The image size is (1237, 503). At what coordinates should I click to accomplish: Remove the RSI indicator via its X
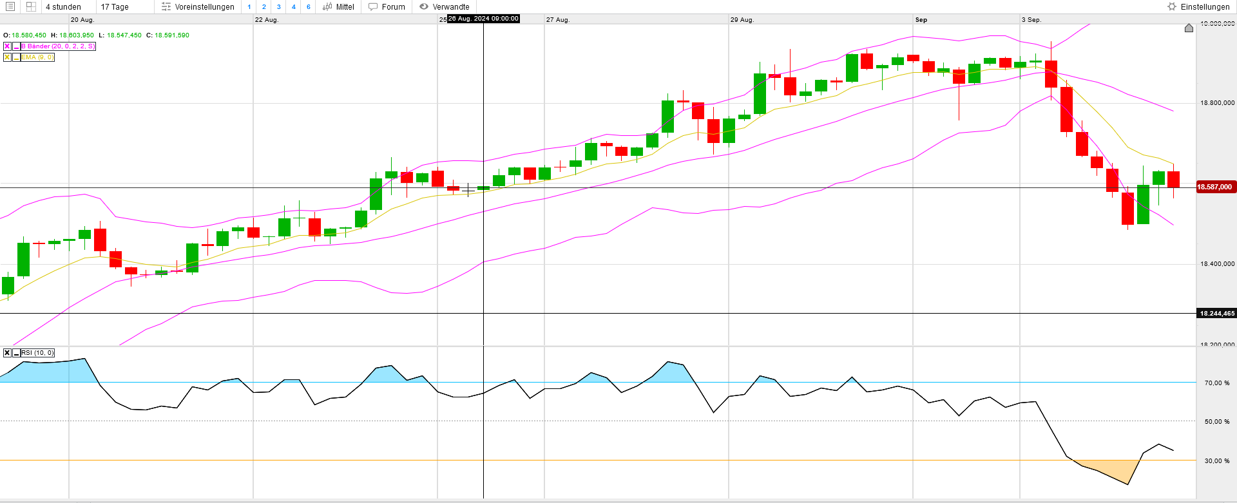(x=7, y=353)
